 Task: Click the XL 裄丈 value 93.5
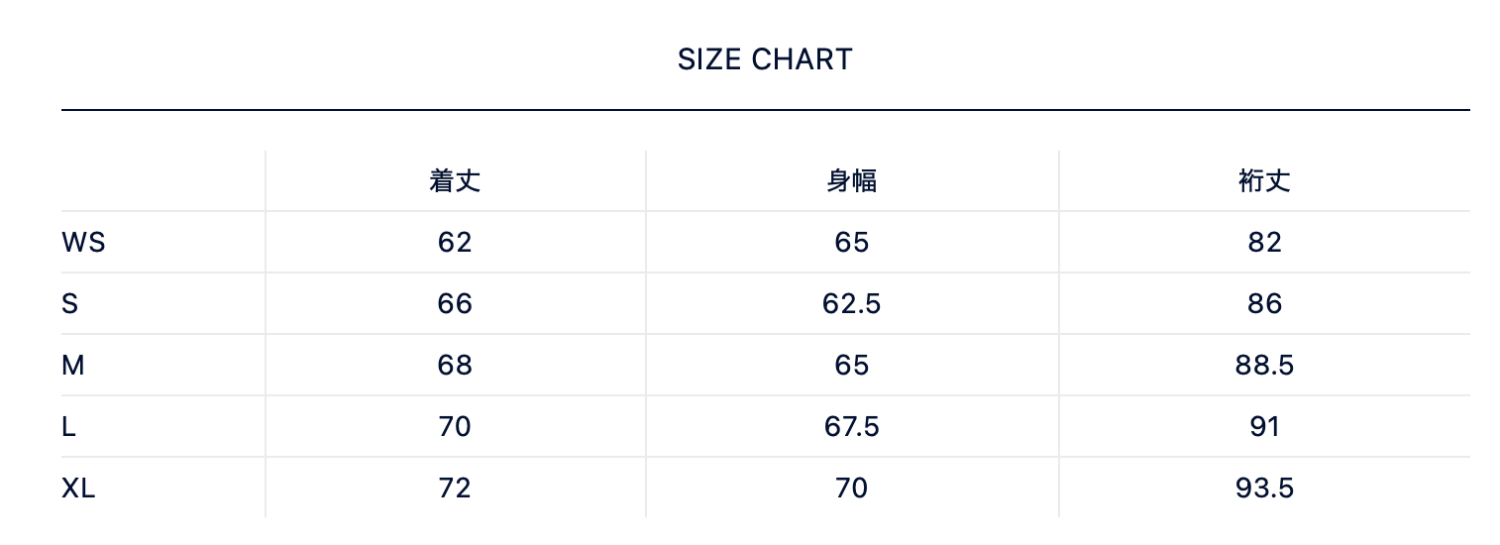pyautogui.click(x=1264, y=488)
